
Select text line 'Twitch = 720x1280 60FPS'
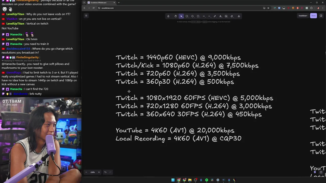pyautogui.click(x=194, y=106)
